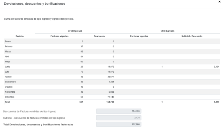Click the Junio discount value 19,872
Viewport: 224px width, 128px height.
(111, 66)
